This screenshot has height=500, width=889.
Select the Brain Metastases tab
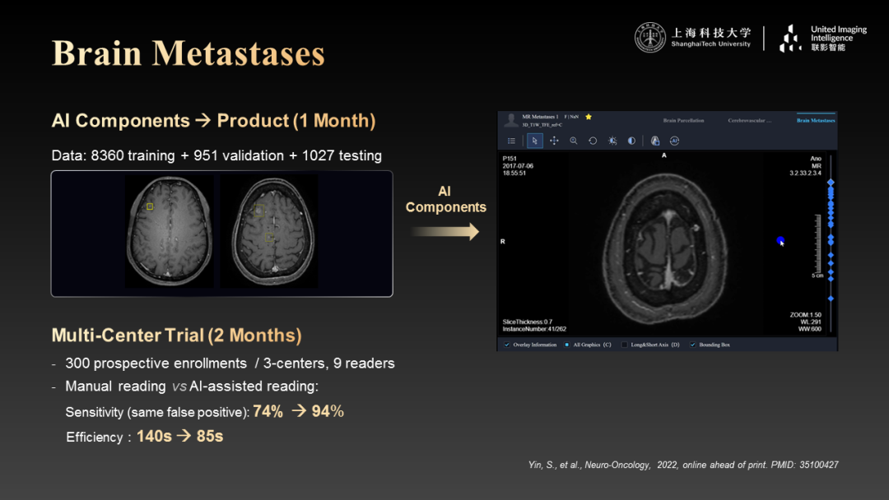pyautogui.click(x=815, y=121)
